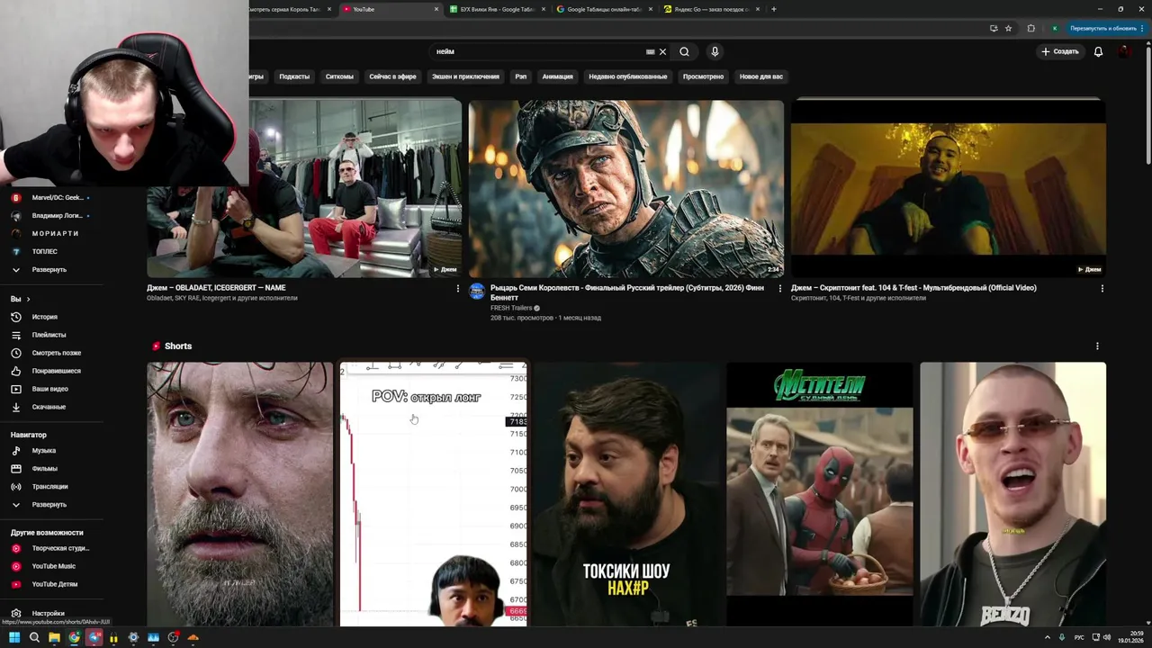Open the Chrome menu beside Перезапустить и обновить
This screenshot has width=1152, height=648.
pyautogui.click(x=1143, y=28)
